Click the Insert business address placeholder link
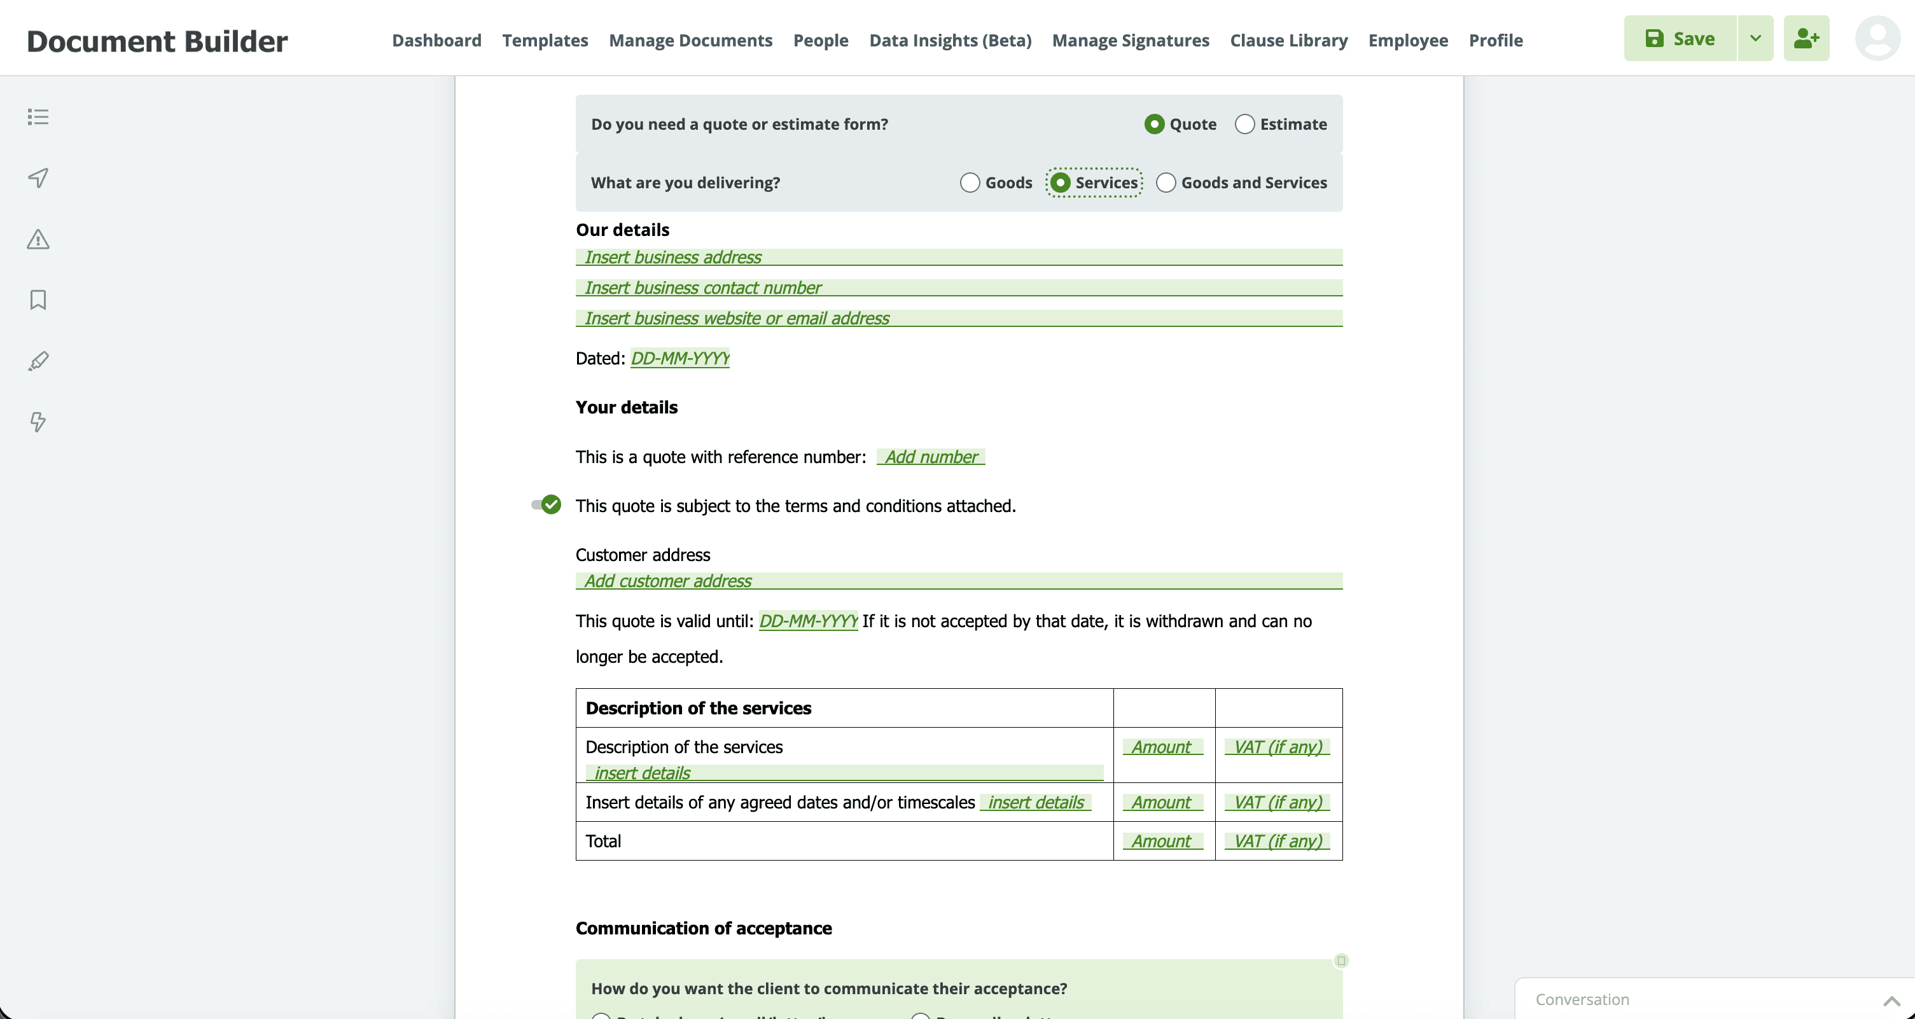Image resolution: width=1915 pixels, height=1019 pixels. pyautogui.click(x=672, y=256)
